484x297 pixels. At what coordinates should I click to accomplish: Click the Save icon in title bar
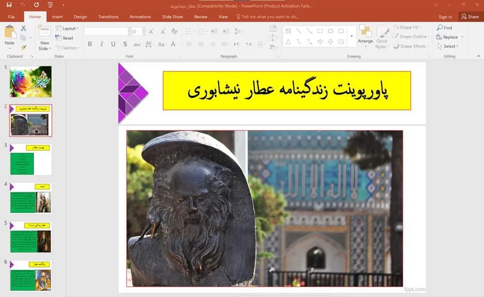[x=9, y=5]
